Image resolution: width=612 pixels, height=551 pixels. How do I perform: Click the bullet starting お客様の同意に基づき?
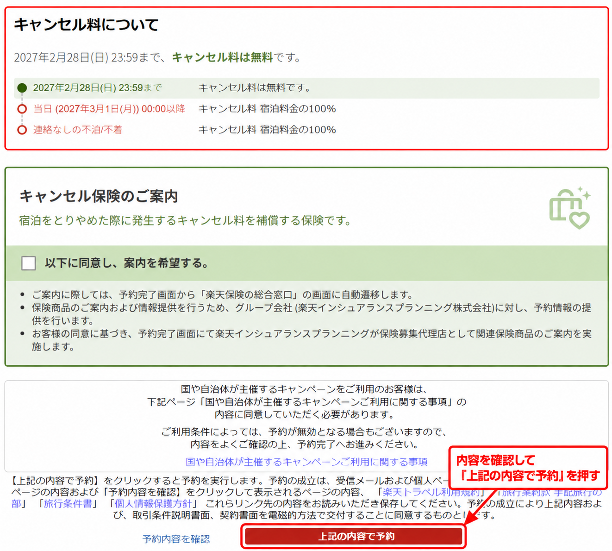[312, 340]
